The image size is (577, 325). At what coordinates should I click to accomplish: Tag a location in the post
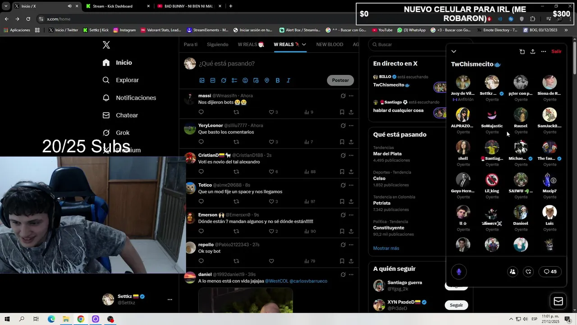click(x=267, y=80)
